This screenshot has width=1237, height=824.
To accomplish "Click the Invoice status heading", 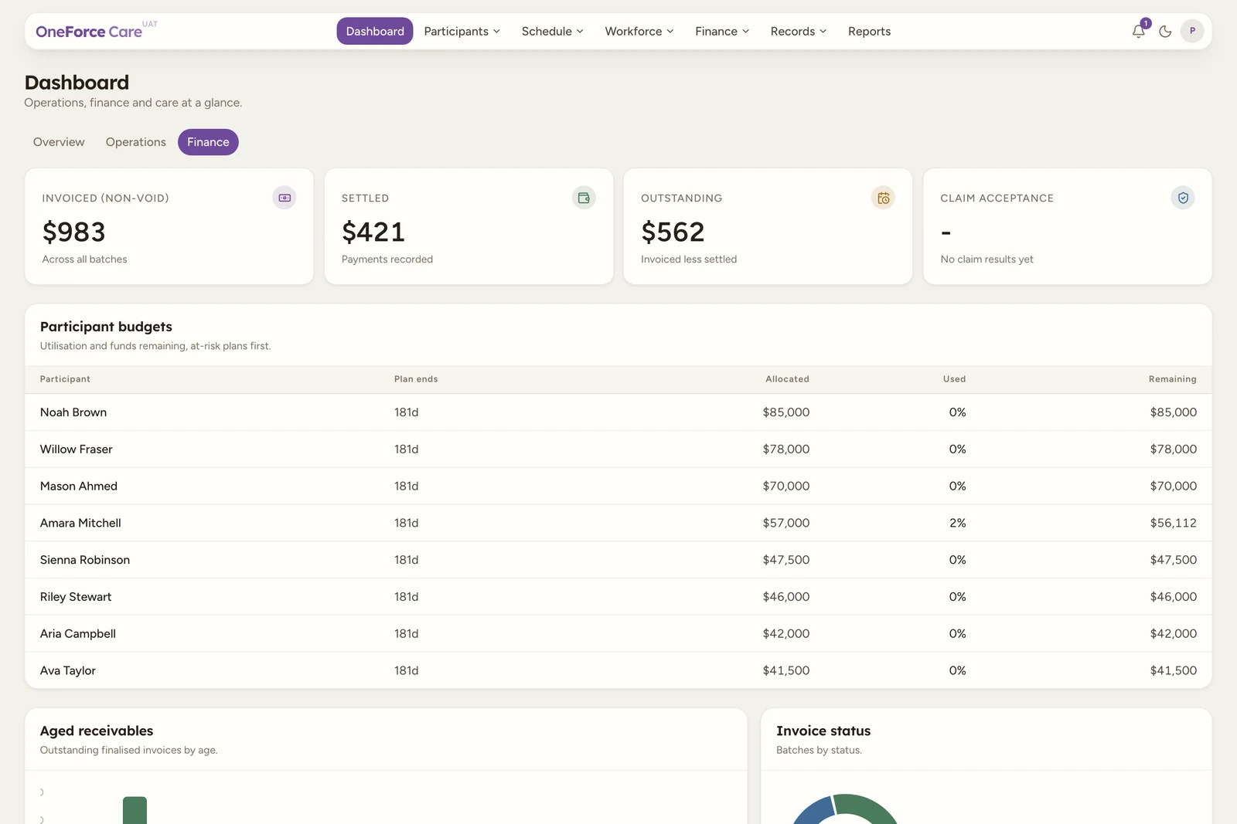I will pyautogui.click(x=823, y=731).
